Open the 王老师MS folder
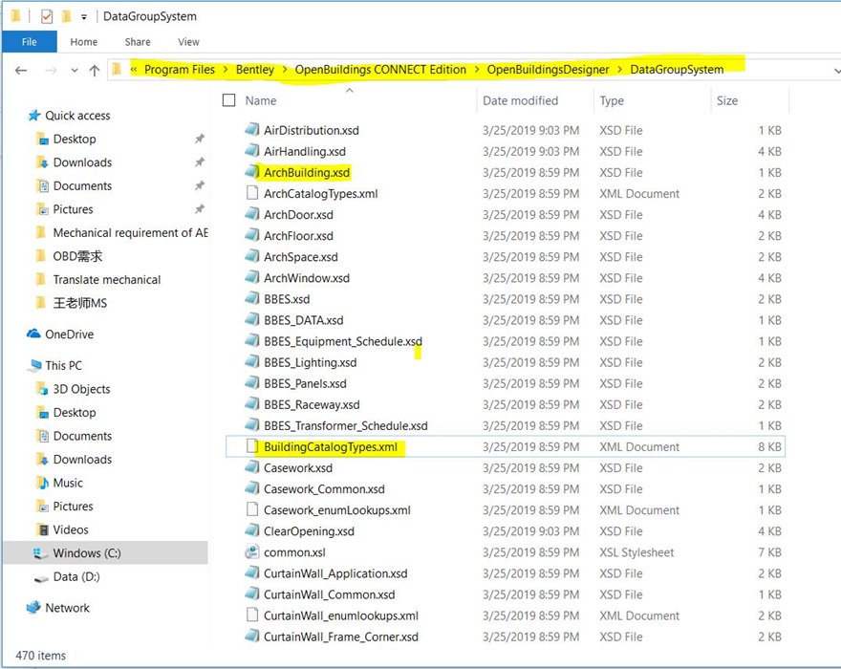The image size is (841, 669). (x=80, y=303)
